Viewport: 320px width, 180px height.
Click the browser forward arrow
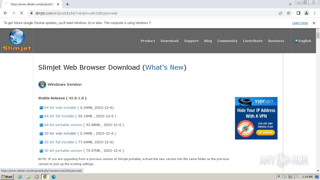click(x=13, y=13)
